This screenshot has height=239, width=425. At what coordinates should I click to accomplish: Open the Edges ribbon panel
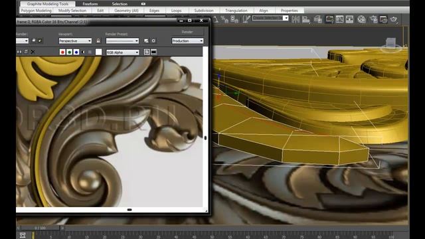pos(154,11)
